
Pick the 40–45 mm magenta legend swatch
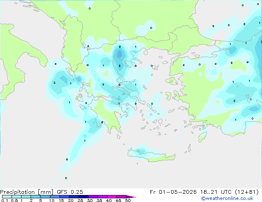click(112, 197)
